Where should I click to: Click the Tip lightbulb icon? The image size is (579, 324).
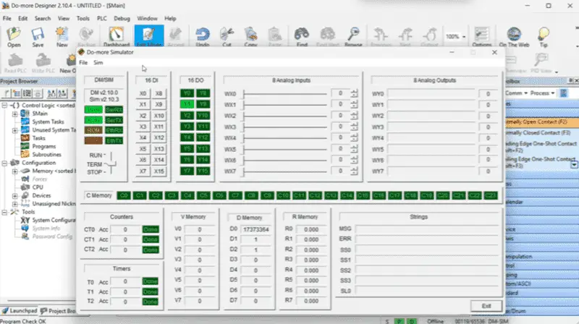point(544,37)
